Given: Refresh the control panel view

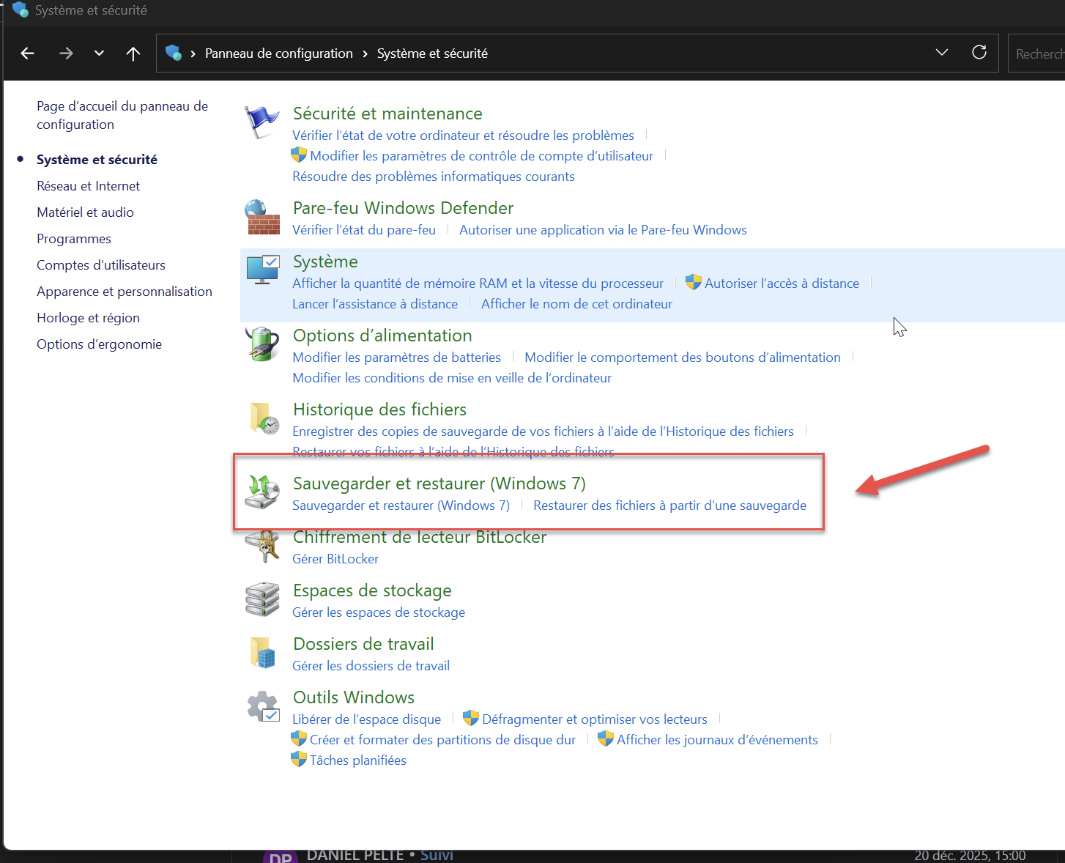Looking at the screenshot, I should pyautogui.click(x=979, y=53).
